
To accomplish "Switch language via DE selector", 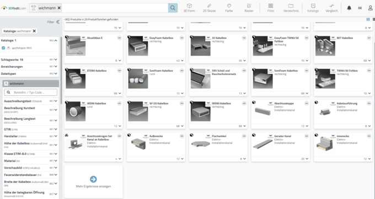I will pos(360,8).
